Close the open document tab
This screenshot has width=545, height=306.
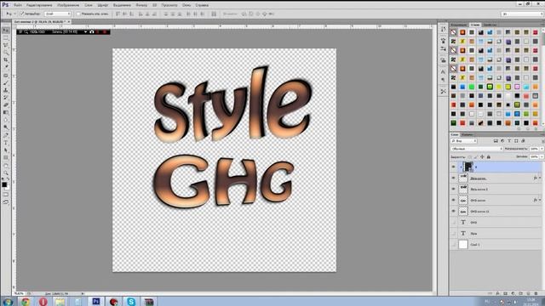pos(69,22)
